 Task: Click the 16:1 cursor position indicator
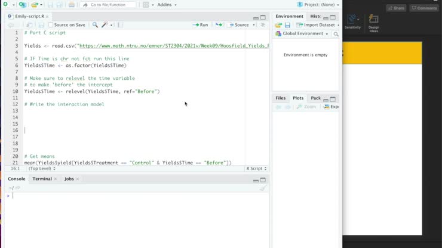[15, 168]
